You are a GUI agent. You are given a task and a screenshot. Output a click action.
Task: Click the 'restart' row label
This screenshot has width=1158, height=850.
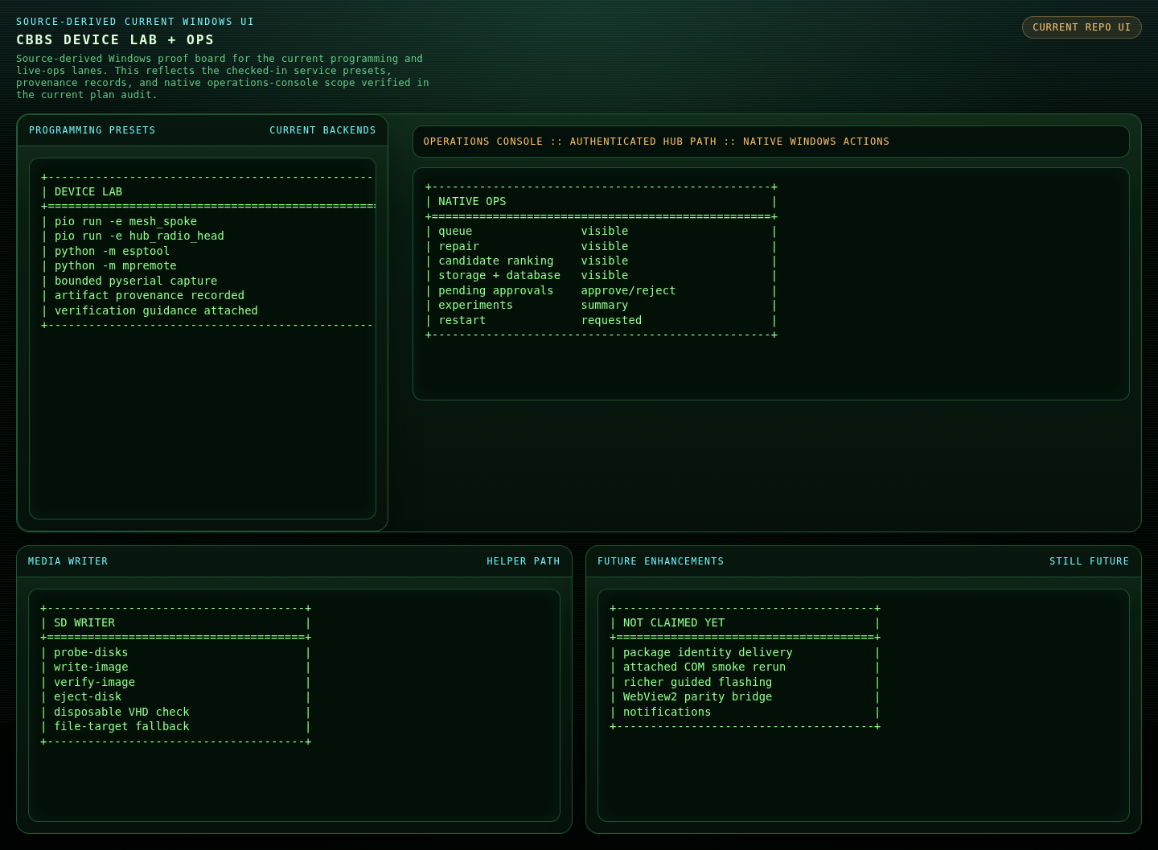[462, 320]
